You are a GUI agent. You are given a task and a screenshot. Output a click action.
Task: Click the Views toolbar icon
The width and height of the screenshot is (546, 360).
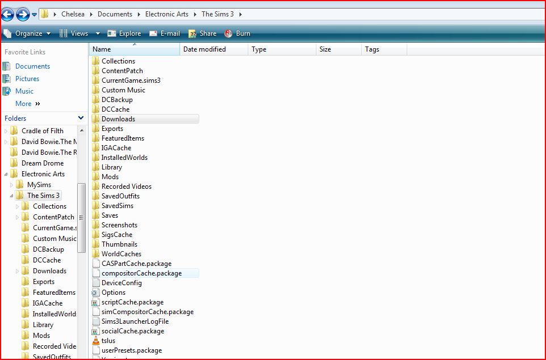tap(63, 33)
